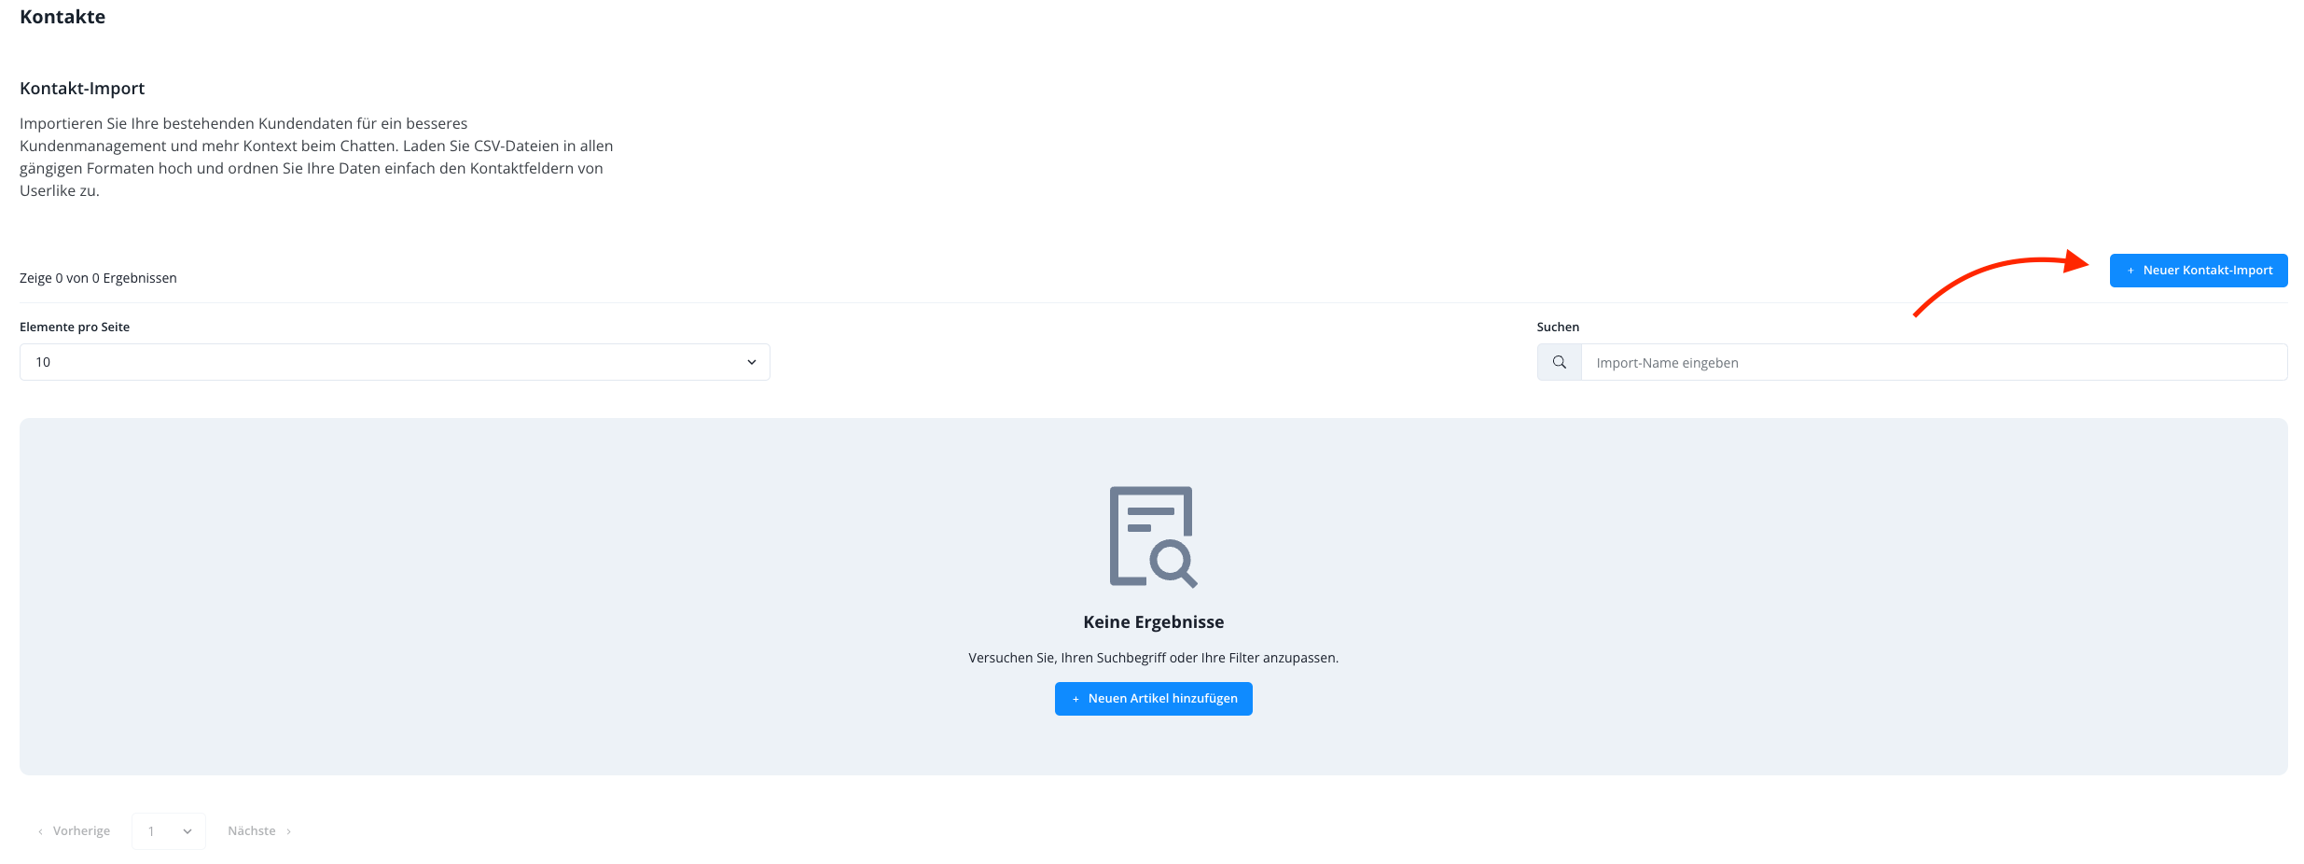2304x864 pixels.
Task: Click the right chevron beside Nächste
Action: coord(288,831)
